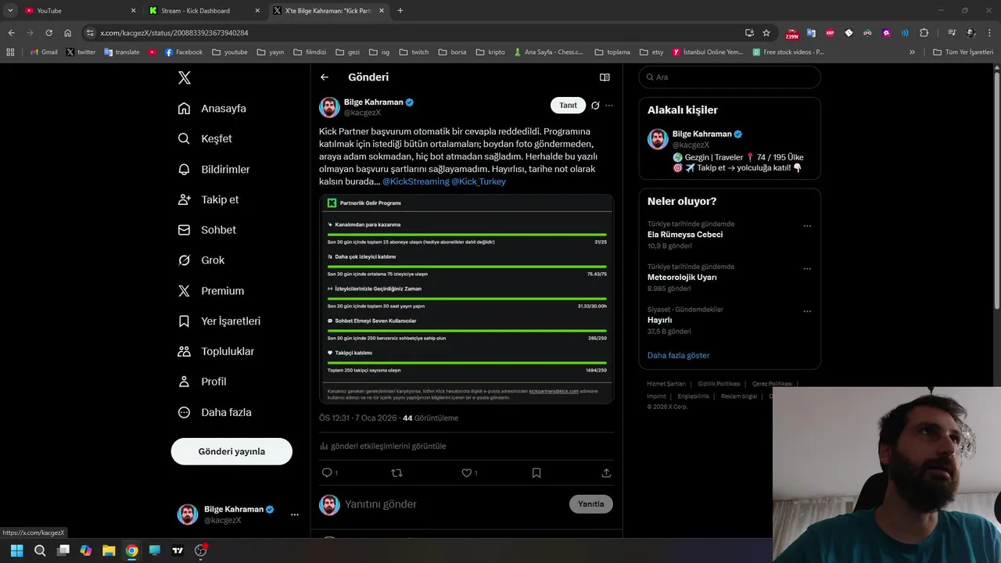Open reader view icon beside Gönderi header

click(605, 77)
